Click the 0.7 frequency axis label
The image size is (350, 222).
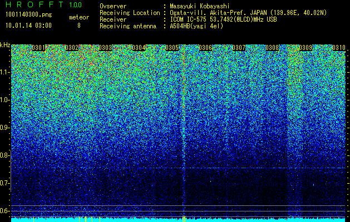tap(4, 183)
